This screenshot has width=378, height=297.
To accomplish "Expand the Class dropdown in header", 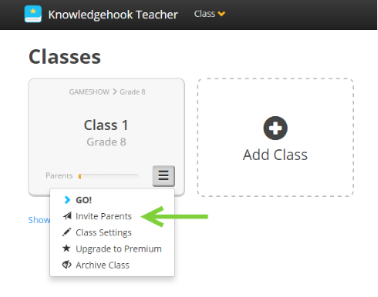I will [210, 14].
